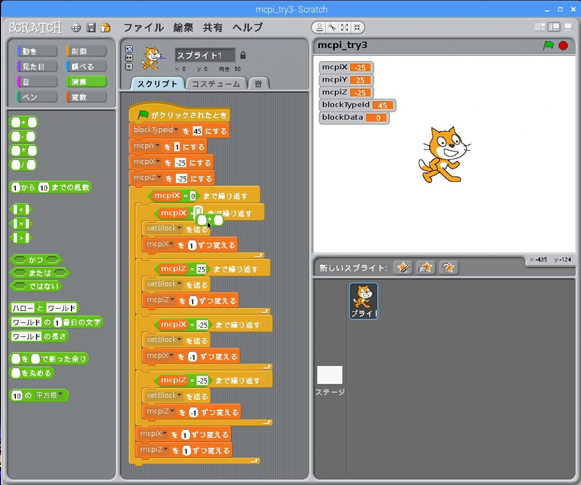Select the 制御 block category
Screen dimensions: 581x485
click(x=86, y=51)
